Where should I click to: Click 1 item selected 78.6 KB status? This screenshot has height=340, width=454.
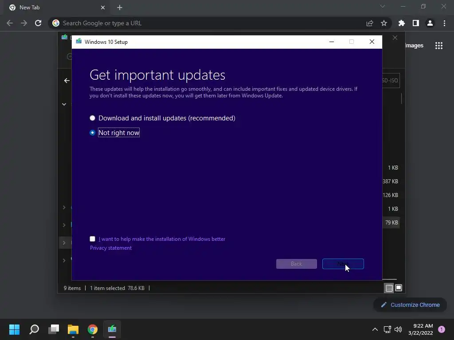117,288
